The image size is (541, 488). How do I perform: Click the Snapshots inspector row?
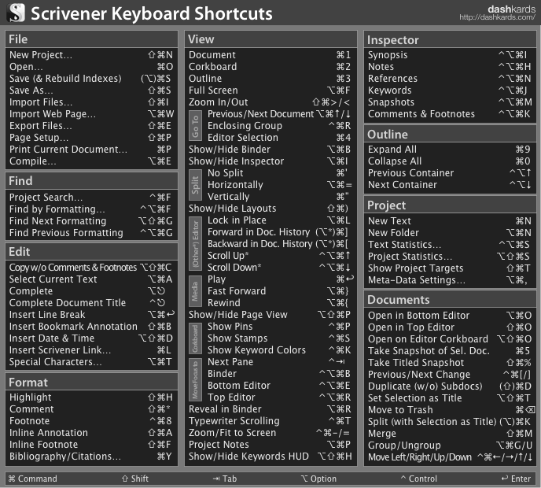pos(450,102)
